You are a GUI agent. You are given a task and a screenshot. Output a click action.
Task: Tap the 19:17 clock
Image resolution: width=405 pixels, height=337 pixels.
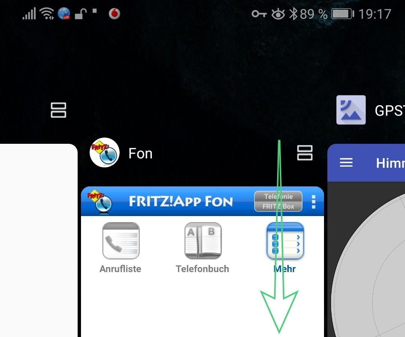375,14
